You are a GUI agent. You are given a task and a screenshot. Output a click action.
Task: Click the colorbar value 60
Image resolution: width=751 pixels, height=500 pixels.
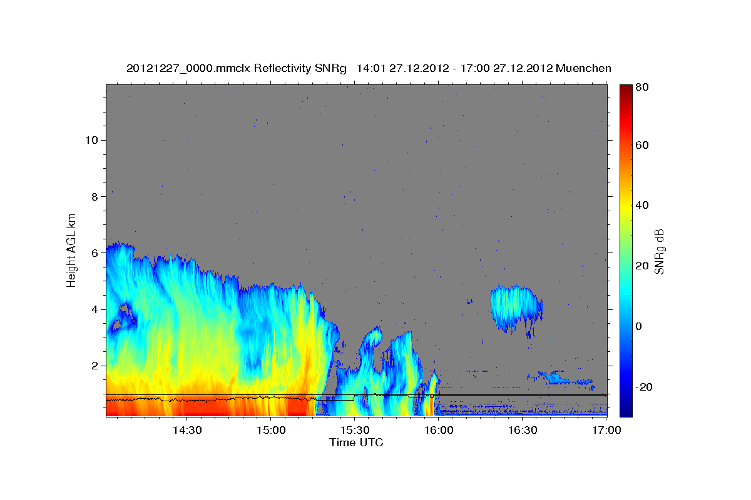641,145
